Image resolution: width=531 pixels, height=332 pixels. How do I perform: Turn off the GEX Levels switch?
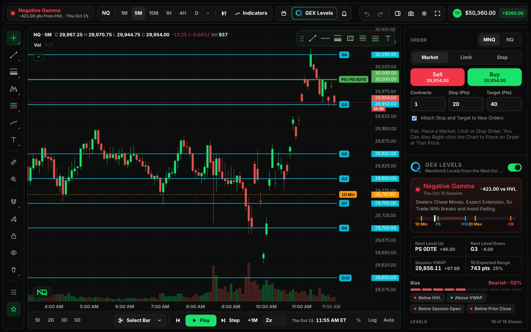coord(514,168)
